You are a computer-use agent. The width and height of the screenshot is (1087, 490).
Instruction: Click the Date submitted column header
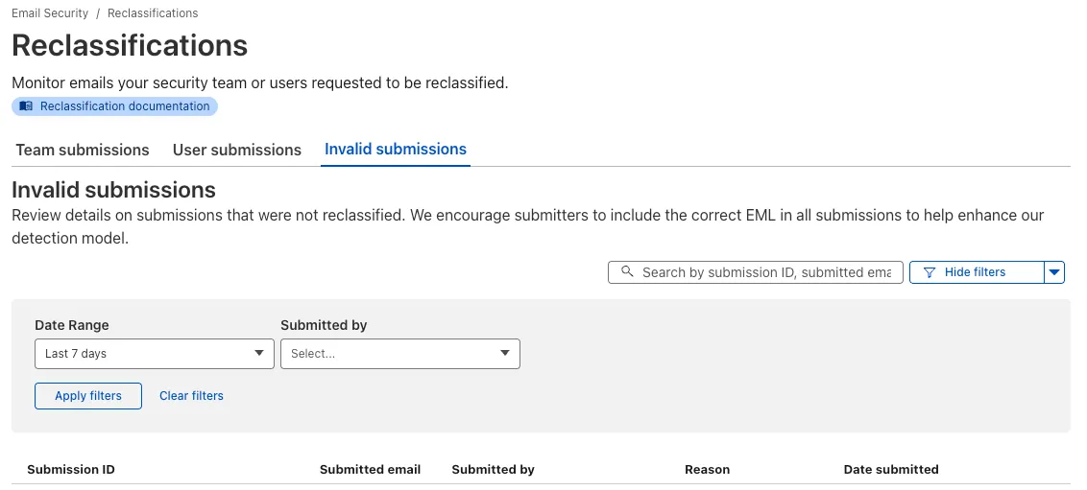(x=890, y=470)
